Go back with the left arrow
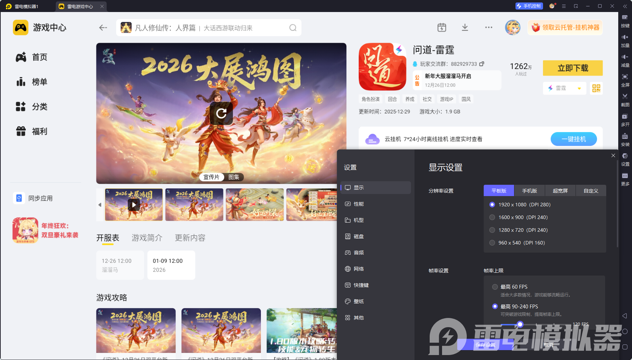Screen dimensions: 632x360 click(103, 28)
